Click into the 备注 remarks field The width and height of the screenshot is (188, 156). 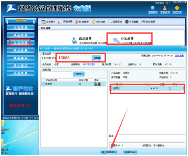[x=151, y=138]
